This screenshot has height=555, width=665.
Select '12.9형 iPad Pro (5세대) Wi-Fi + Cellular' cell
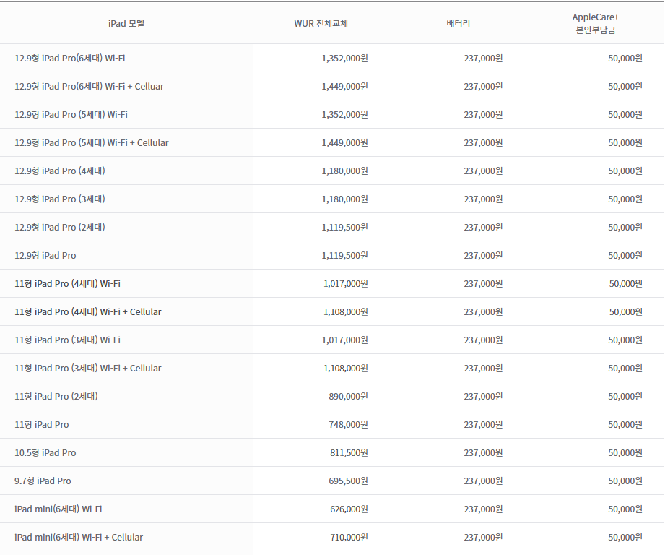click(x=91, y=142)
